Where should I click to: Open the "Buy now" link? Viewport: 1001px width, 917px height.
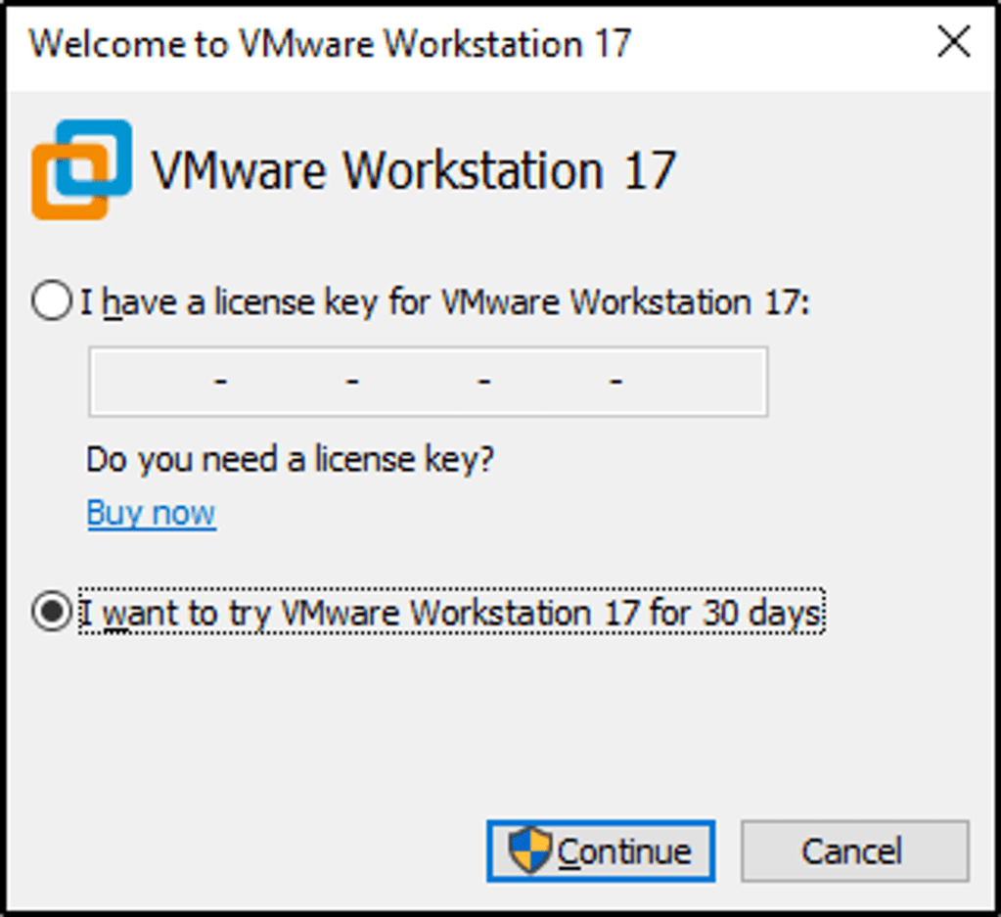152,513
